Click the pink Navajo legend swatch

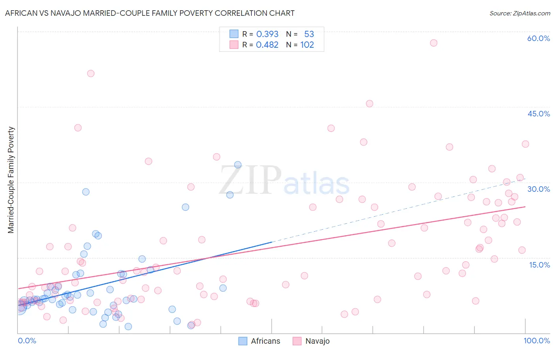coord(297,341)
